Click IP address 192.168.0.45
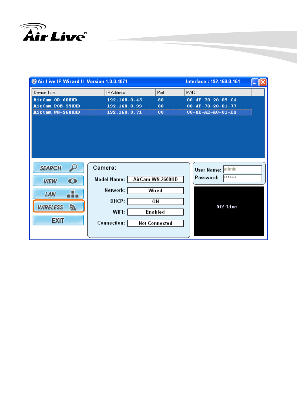297x420 pixels. pos(125,100)
